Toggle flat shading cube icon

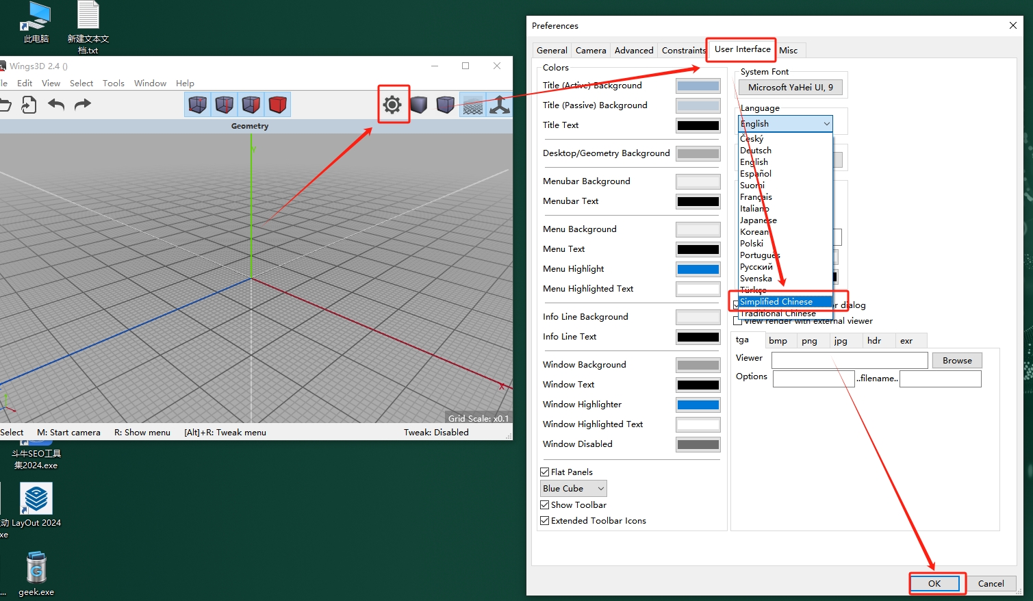tap(419, 105)
